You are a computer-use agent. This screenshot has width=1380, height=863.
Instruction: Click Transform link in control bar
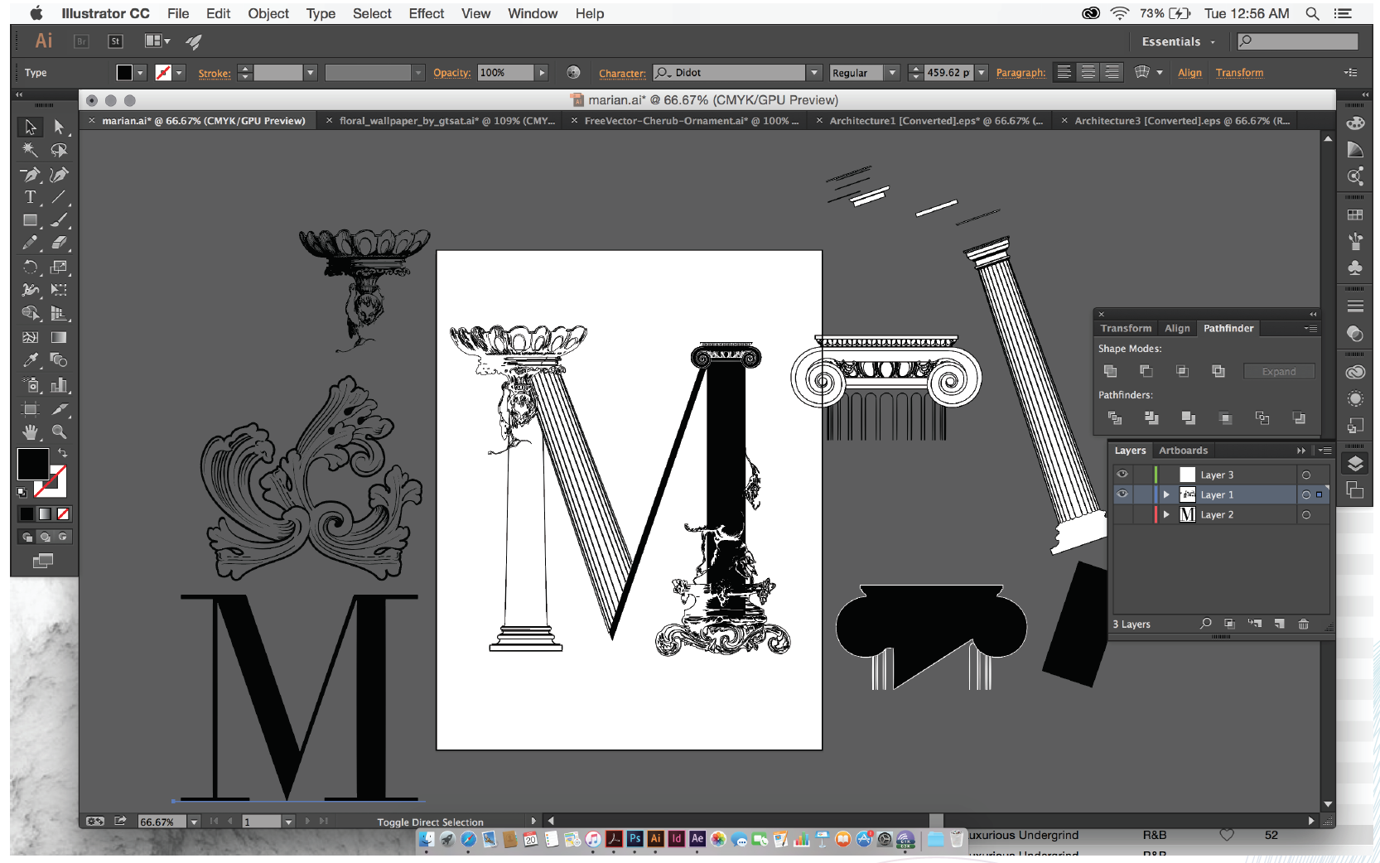[x=1239, y=73]
